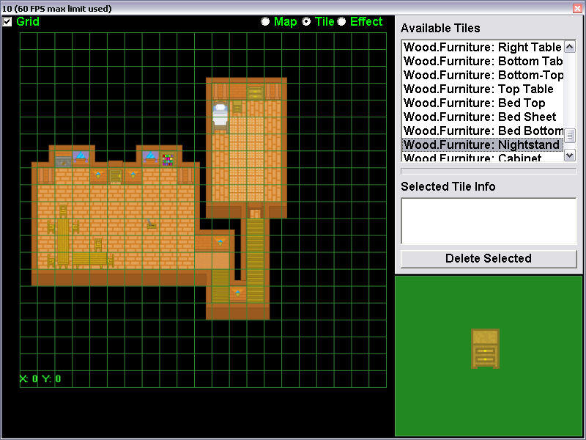Click the tile list scrollbar thumb
The width and height of the screenshot is (586, 440).
pos(570,136)
